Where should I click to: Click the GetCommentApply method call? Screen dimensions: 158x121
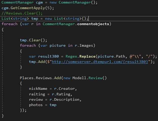click(x=28, y=8)
